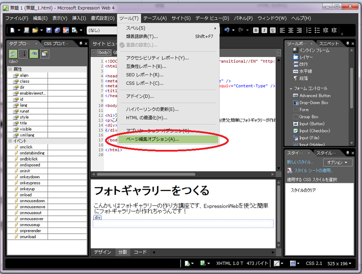This screenshot has height=274, width=362.
Task: Insert numbered list
Action: (309, 30)
